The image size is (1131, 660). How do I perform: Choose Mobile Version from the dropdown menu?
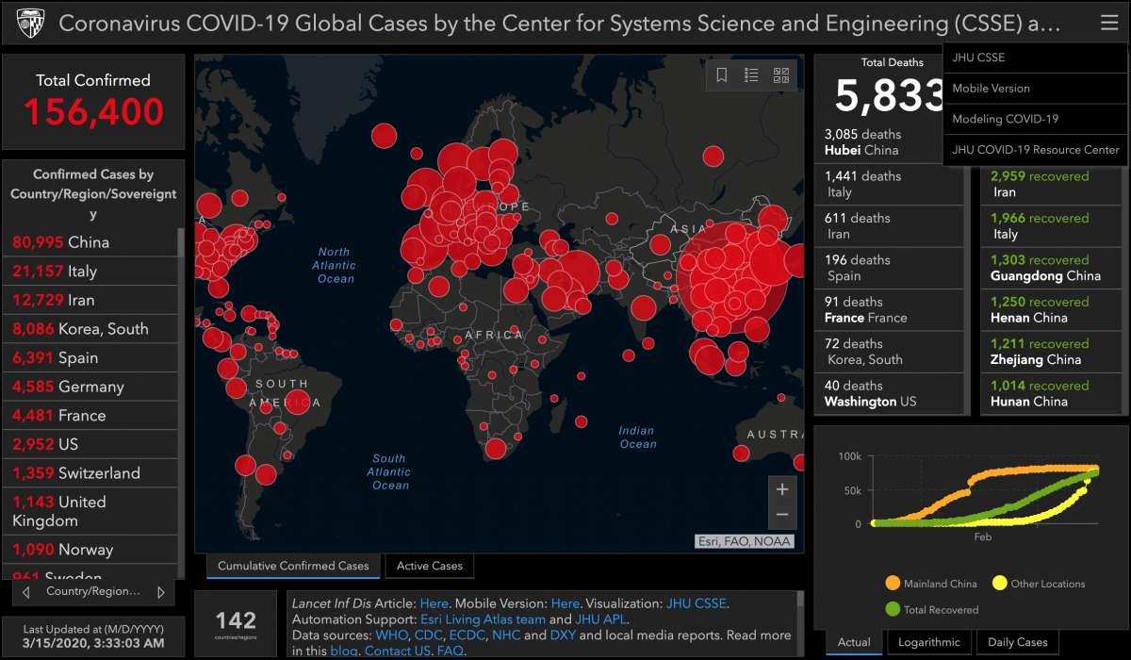pyautogui.click(x=1034, y=89)
